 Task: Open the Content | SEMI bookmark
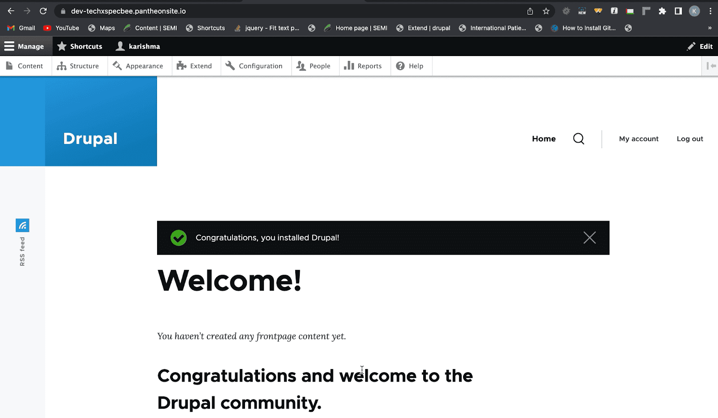point(150,28)
